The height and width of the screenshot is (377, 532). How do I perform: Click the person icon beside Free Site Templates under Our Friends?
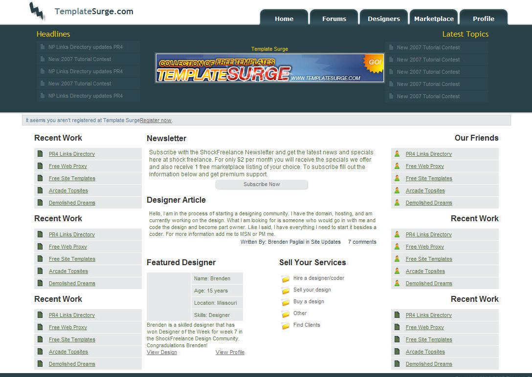click(x=397, y=178)
